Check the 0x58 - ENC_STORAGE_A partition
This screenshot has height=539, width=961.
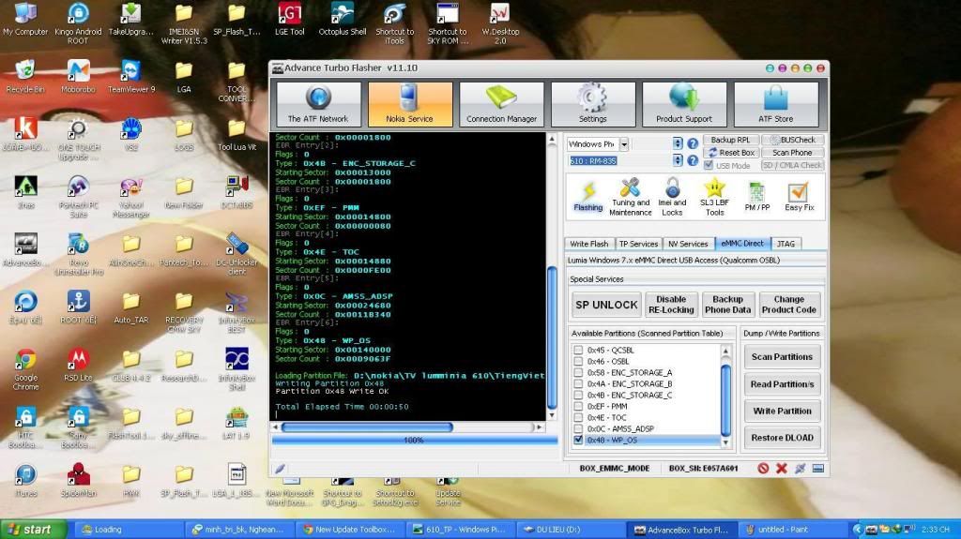578,372
